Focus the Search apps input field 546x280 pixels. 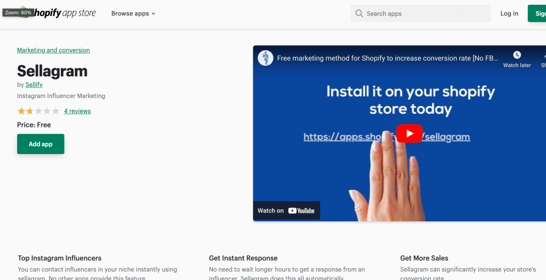[421, 13]
